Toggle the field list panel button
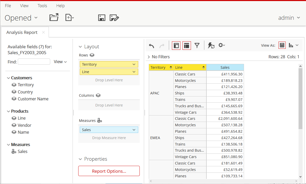 click(x=176, y=45)
